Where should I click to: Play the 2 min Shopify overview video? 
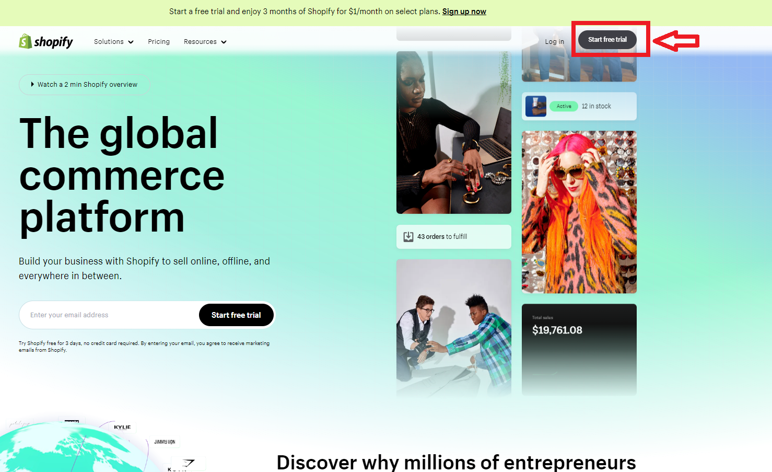pyautogui.click(x=84, y=84)
